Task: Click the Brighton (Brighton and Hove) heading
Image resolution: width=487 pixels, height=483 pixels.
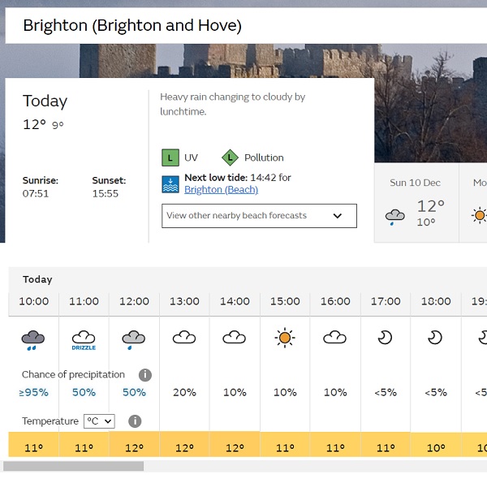Action: 132,25
